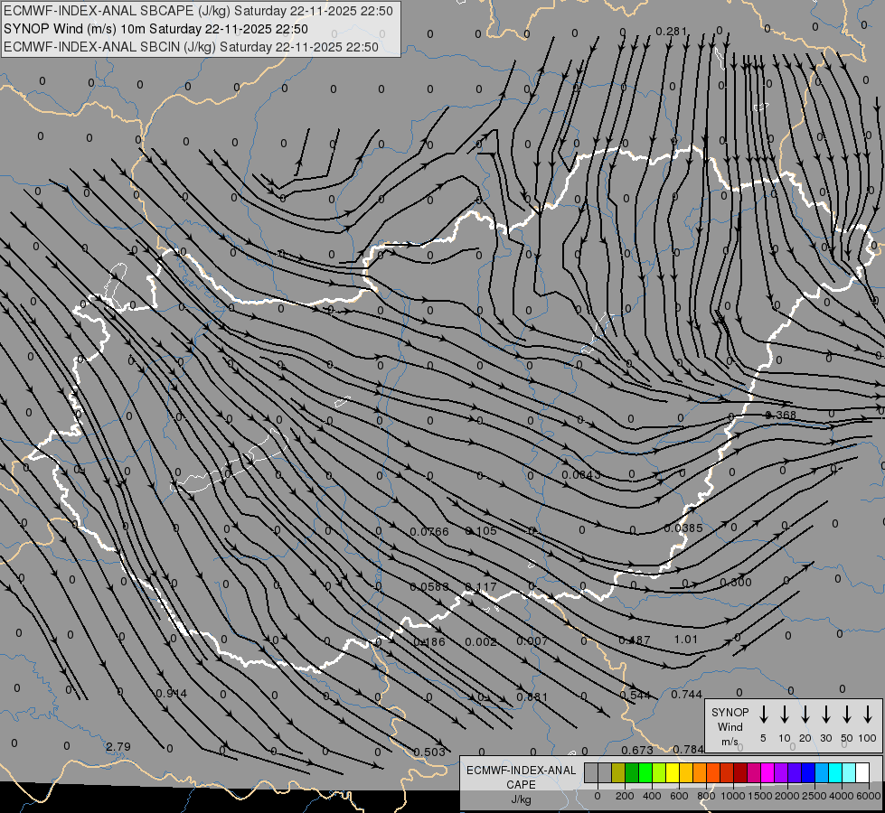The height and width of the screenshot is (813, 885).
Task: Click the 0.105 value on map
Action: tap(481, 531)
